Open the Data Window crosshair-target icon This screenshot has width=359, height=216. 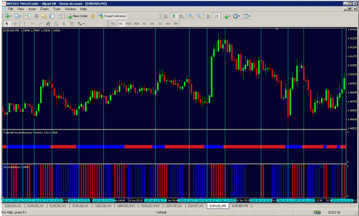(36, 16)
